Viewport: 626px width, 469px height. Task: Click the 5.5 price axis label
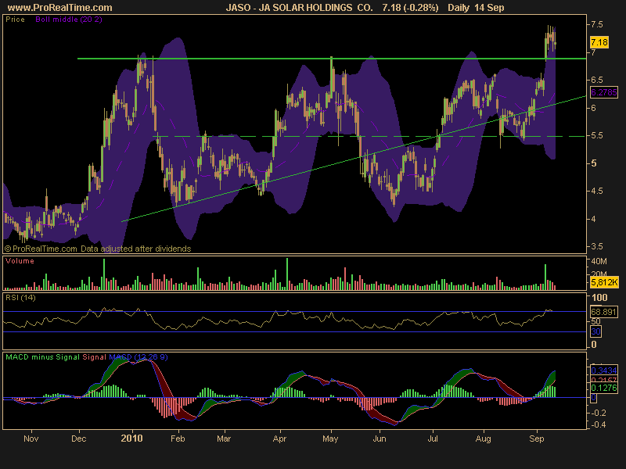point(597,135)
